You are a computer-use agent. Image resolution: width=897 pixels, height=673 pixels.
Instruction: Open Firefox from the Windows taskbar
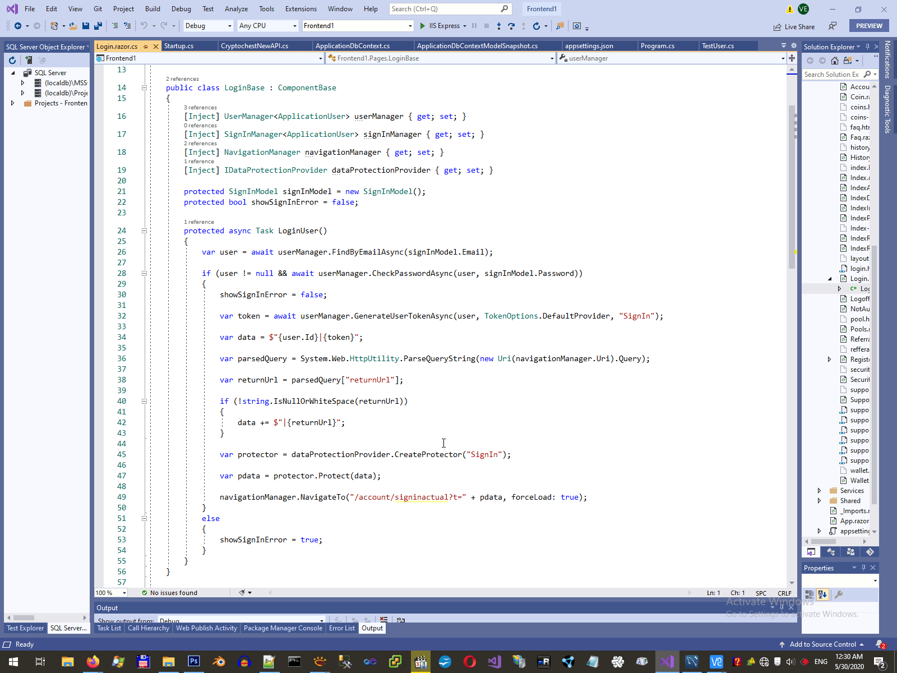click(x=93, y=662)
